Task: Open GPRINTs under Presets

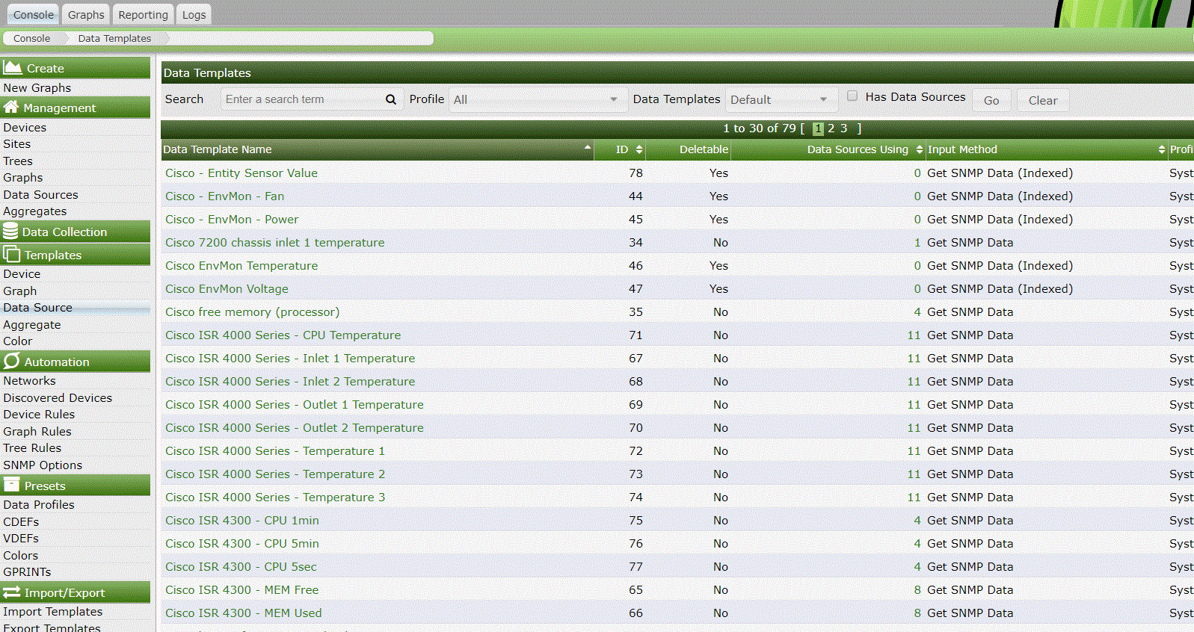Action: (x=27, y=571)
